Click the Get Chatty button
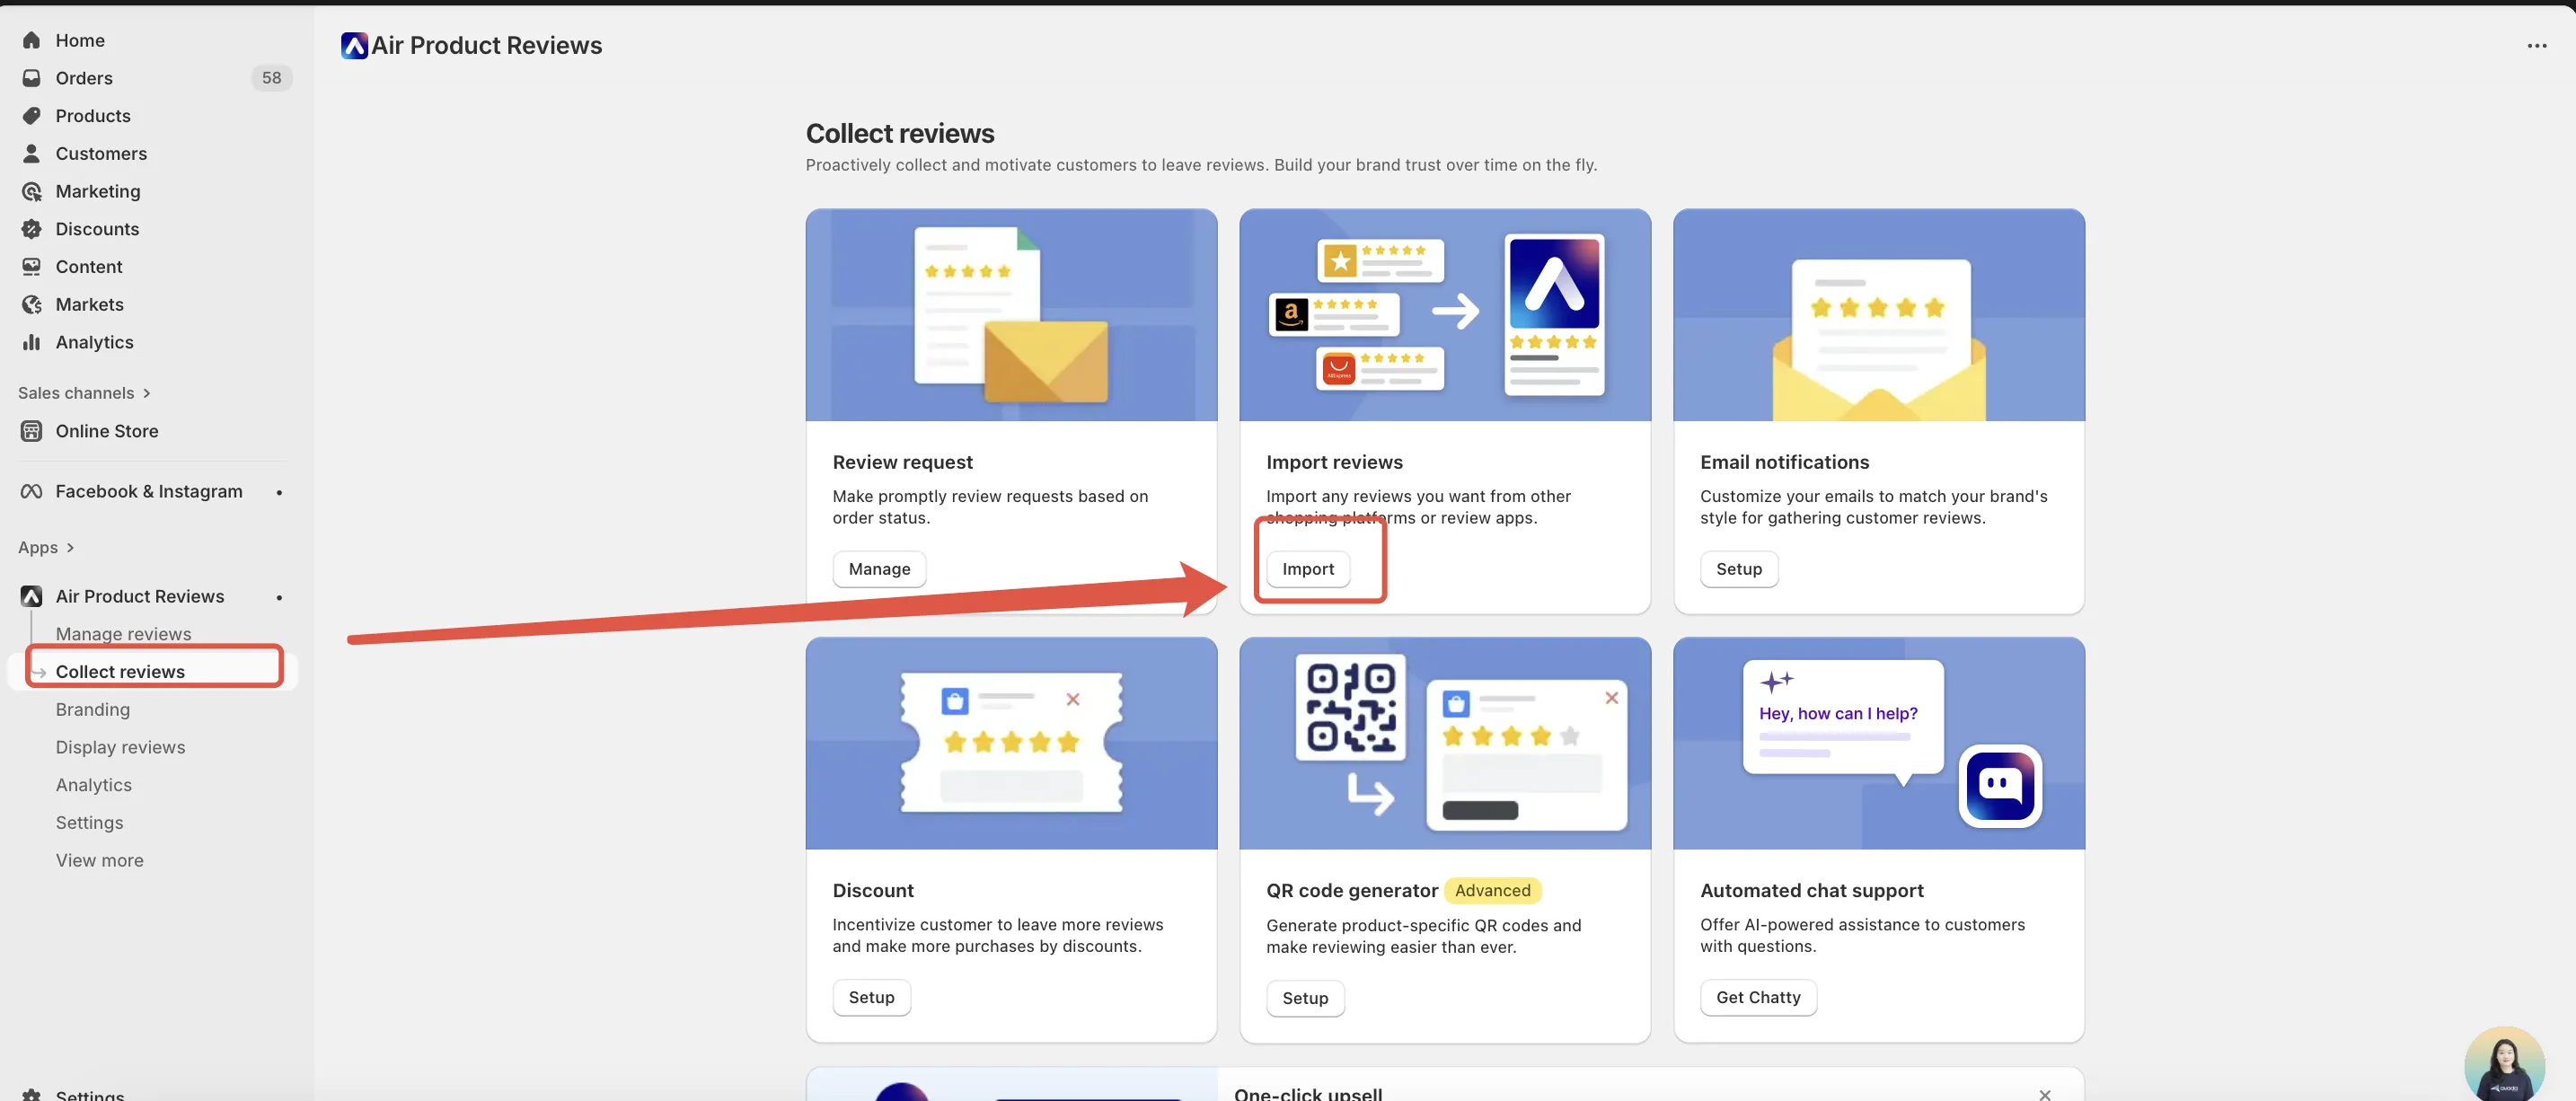 point(1757,997)
